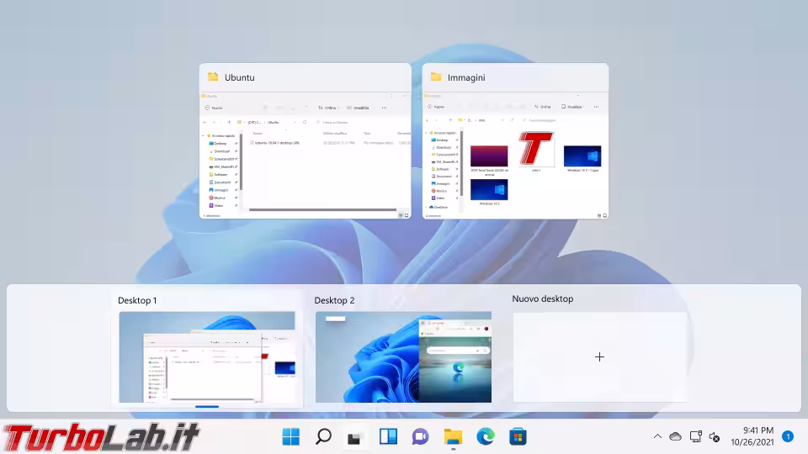Show hidden tray icons chevron
The image size is (808, 454).
(x=657, y=436)
